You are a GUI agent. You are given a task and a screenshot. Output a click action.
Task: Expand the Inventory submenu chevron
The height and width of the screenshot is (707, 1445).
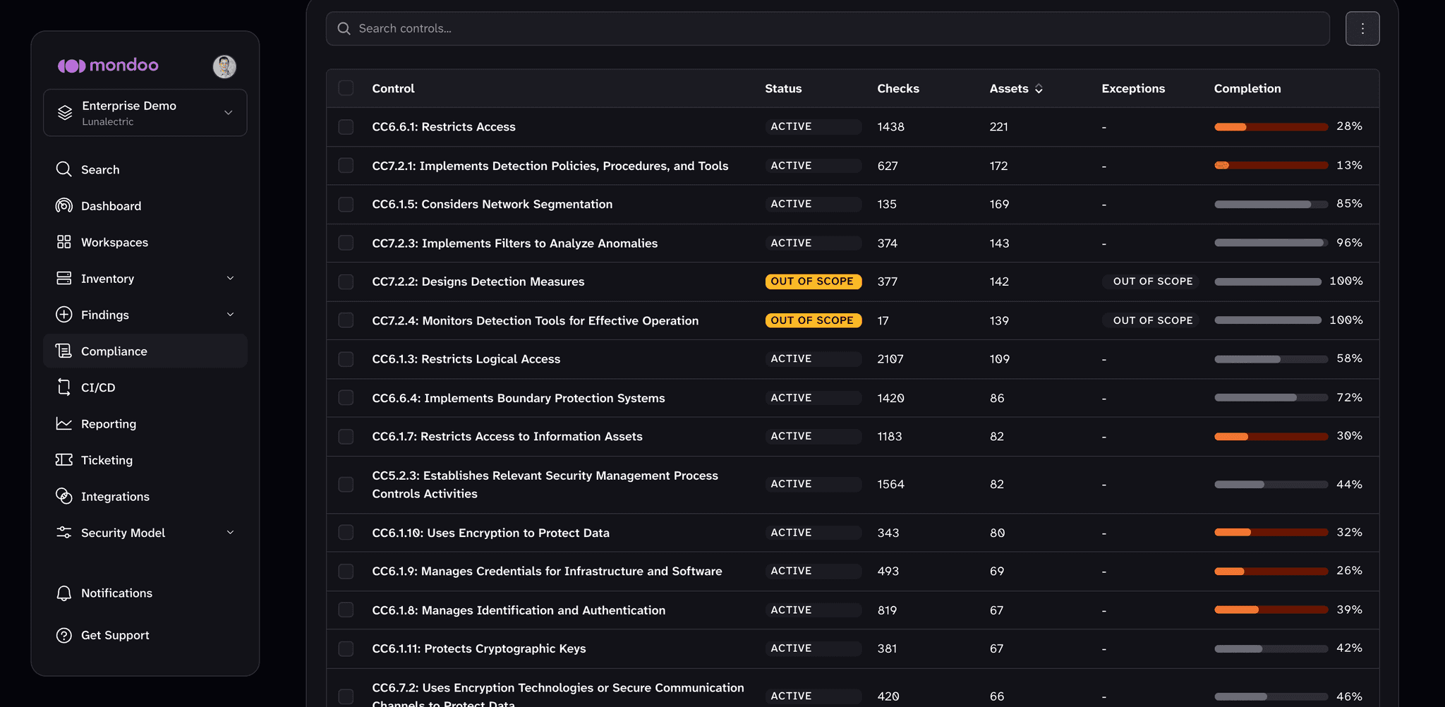click(x=230, y=278)
